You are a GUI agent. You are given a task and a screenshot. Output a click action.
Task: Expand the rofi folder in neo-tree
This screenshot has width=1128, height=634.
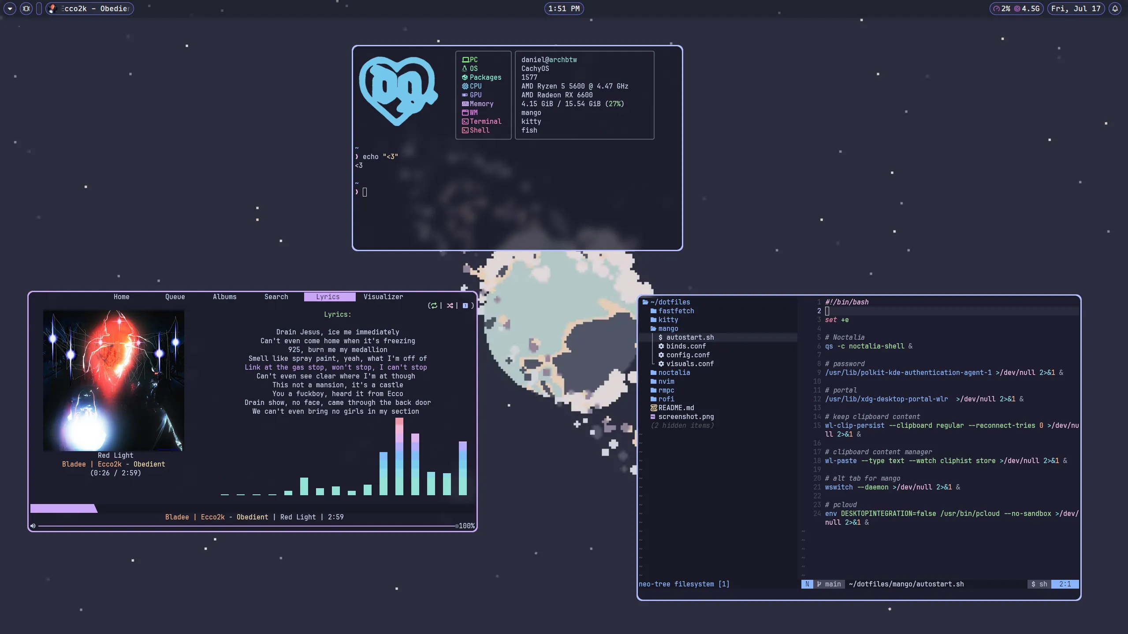tap(662, 399)
